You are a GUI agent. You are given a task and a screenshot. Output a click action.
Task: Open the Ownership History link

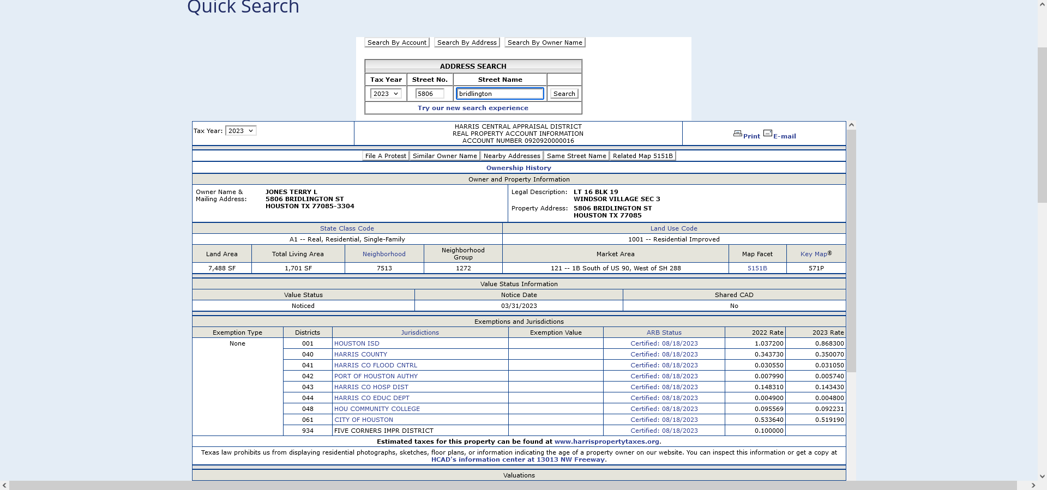[519, 168]
